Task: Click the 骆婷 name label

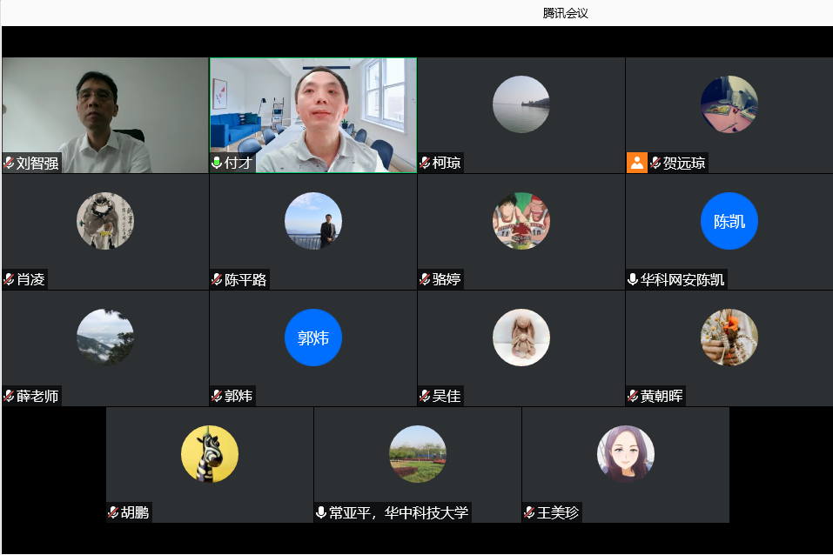Action: [447, 280]
